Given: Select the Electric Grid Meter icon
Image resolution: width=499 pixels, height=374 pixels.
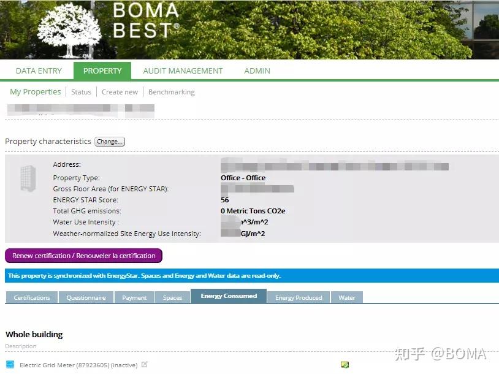Looking at the screenshot, I should tap(11, 364).
